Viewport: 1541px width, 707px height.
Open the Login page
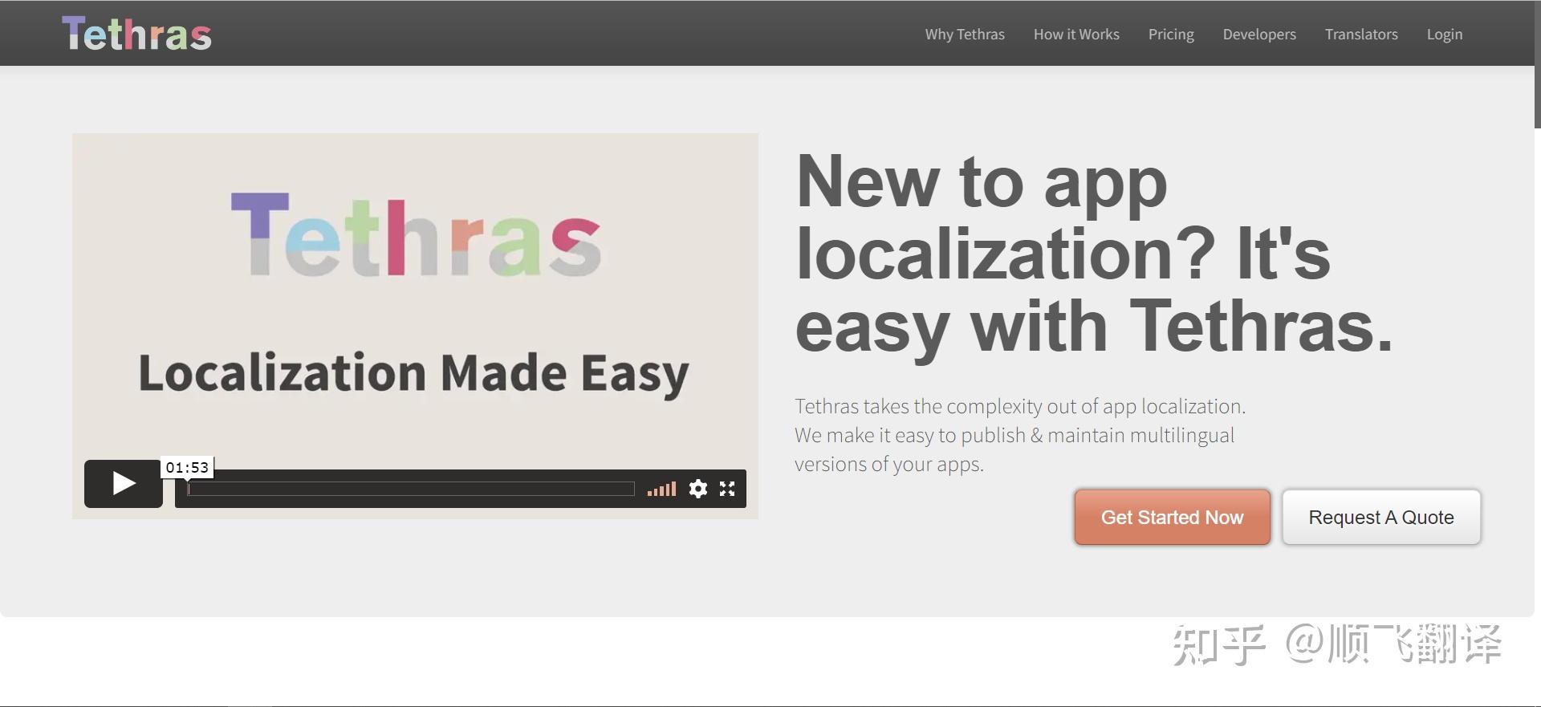point(1445,35)
